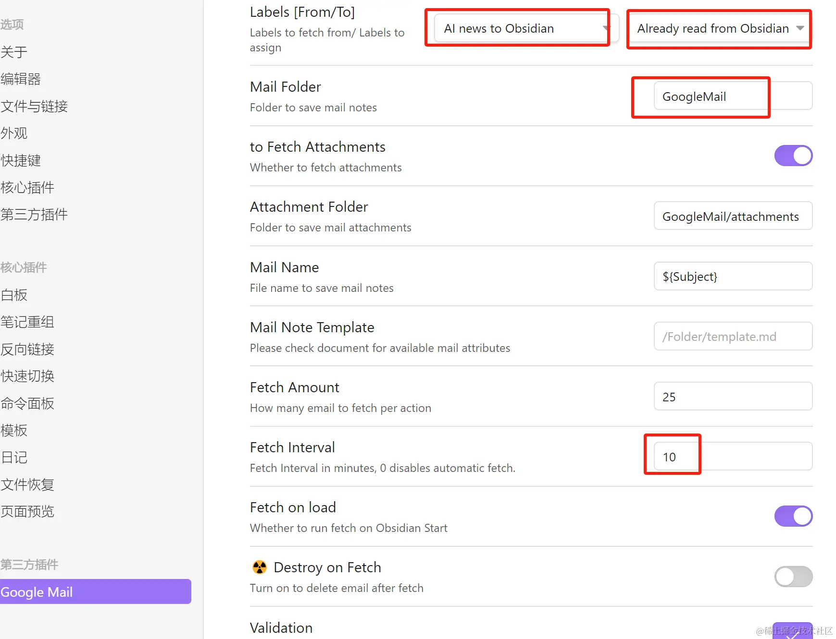Open the 第三方插件 options tab

(34, 214)
